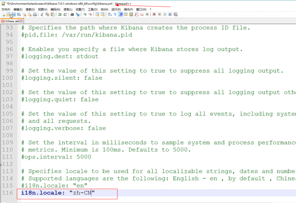
Task: Show the Function List panel icon
Action: (x=136, y=15)
